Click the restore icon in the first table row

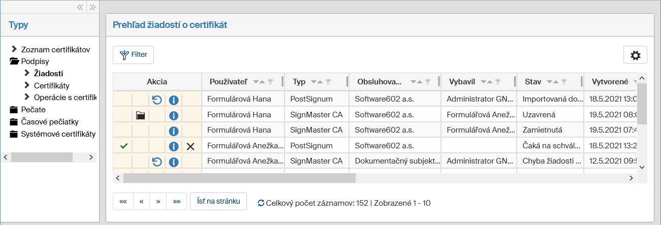pos(157,100)
